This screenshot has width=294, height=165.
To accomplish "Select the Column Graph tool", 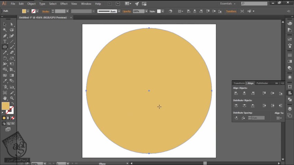I will (x=12, y=87).
